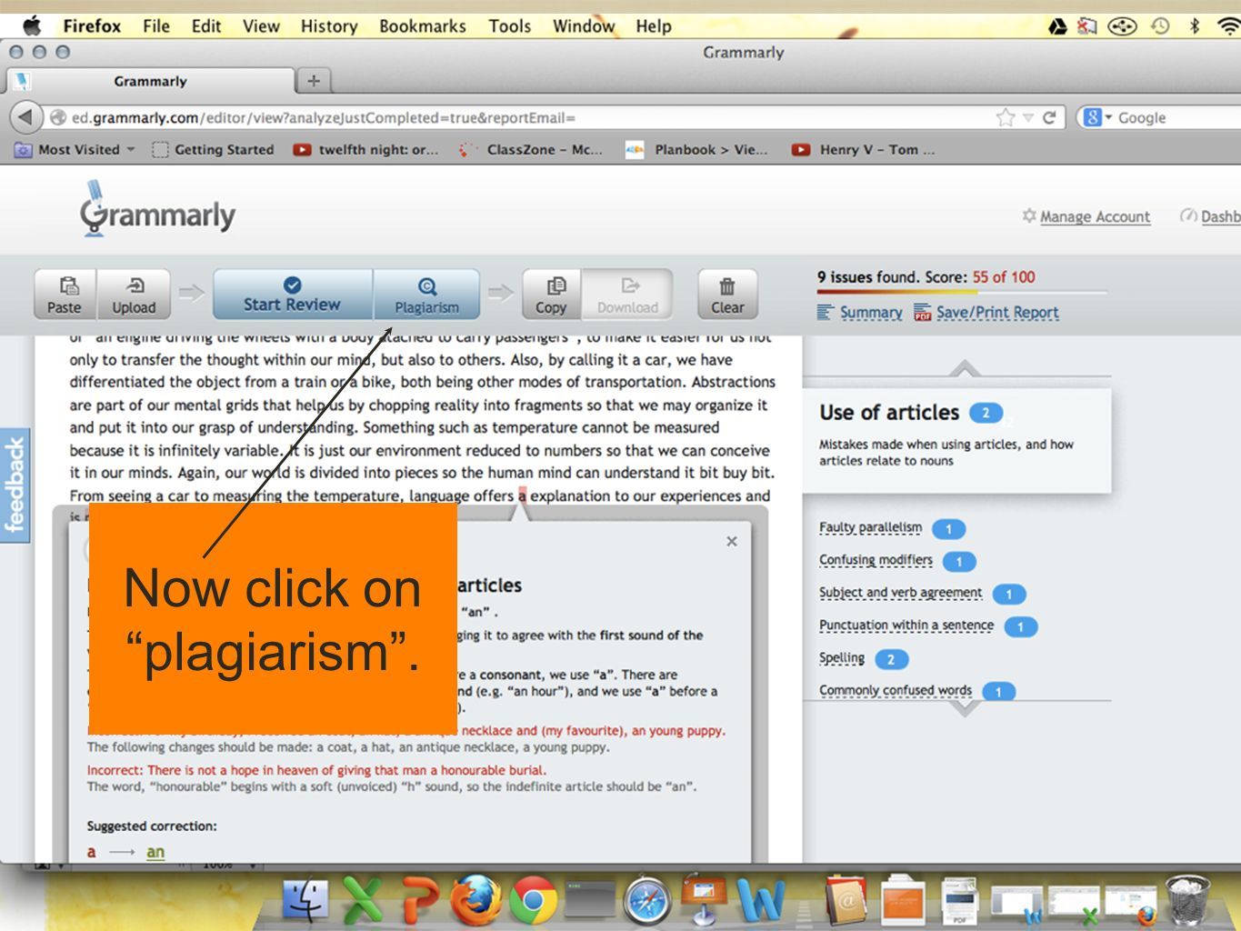Image resolution: width=1241 pixels, height=931 pixels.
Task: Open the feedback side tab
Action: (x=15, y=485)
